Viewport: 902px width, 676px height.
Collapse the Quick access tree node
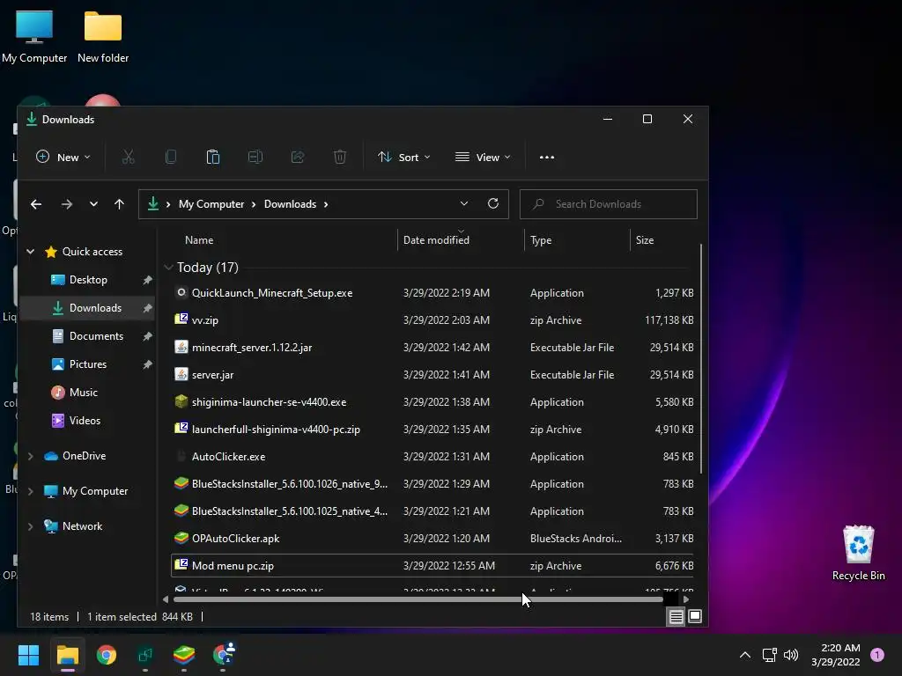click(31, 251)
